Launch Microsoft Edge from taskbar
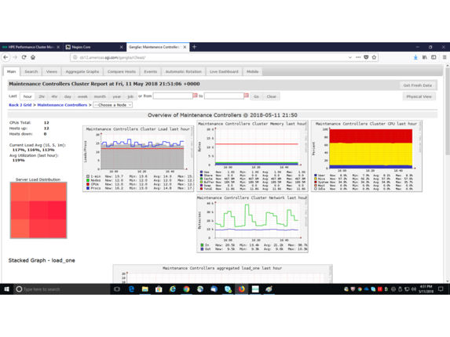This screenshot has width=450, height=337. click(131, 289)
